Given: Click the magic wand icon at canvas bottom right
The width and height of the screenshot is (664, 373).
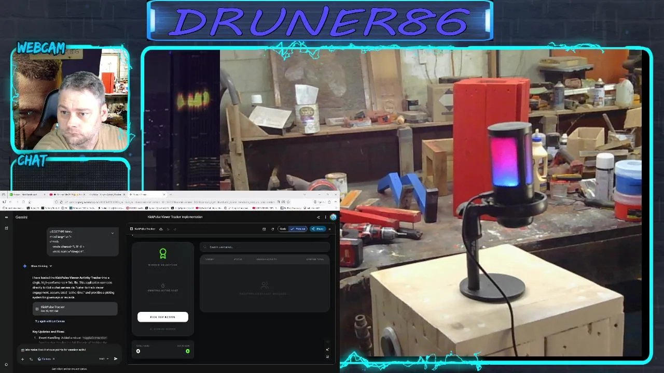Looking at the screenshot, I should (327, 350).
